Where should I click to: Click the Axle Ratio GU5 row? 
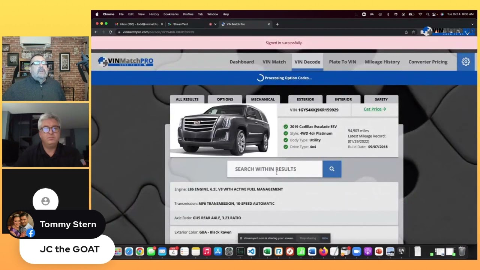tap(284, 218)
